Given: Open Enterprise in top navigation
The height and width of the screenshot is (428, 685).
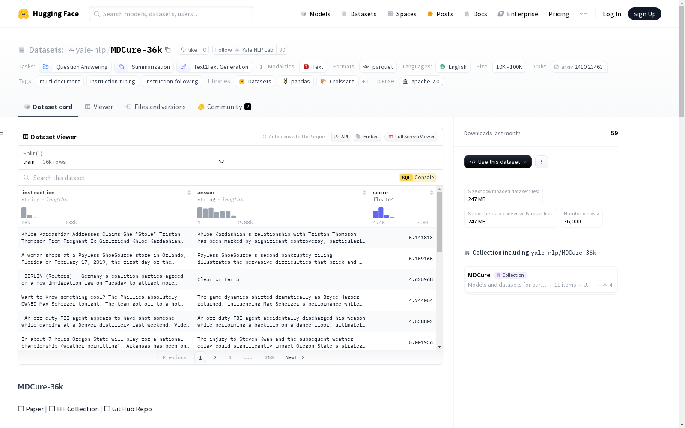Looking at the screenshot, I should click(518, 14).
